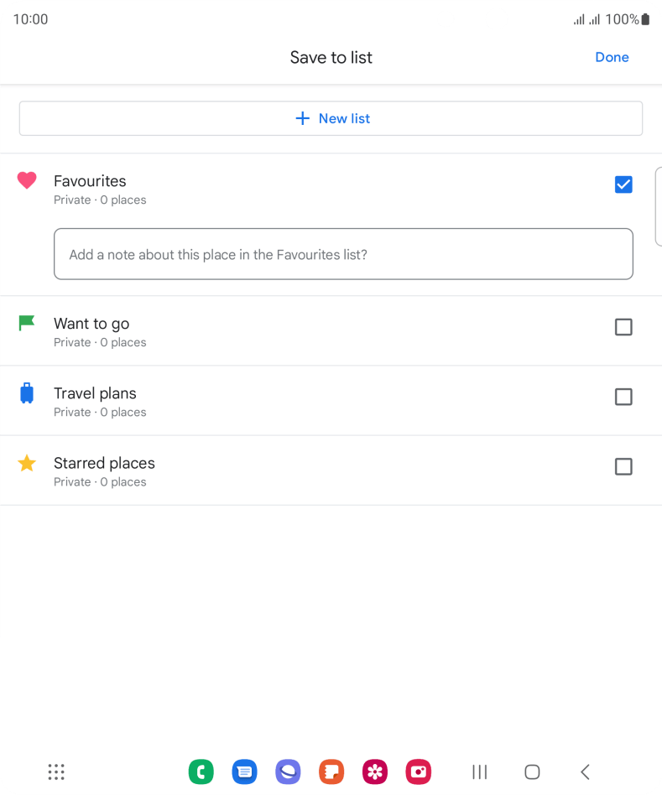
Task: Focus the Favourites note input field
Action: (x=343, y=254)
